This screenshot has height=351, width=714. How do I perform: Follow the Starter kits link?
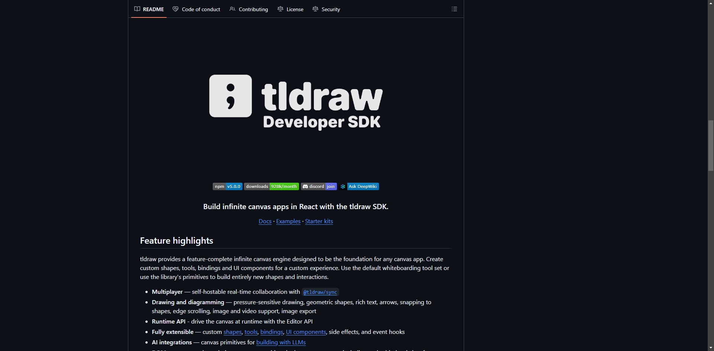[319, 221]
